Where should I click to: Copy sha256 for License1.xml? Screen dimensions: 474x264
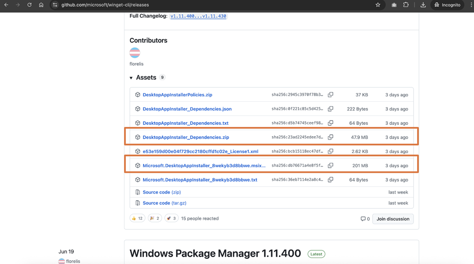point(331,151)
